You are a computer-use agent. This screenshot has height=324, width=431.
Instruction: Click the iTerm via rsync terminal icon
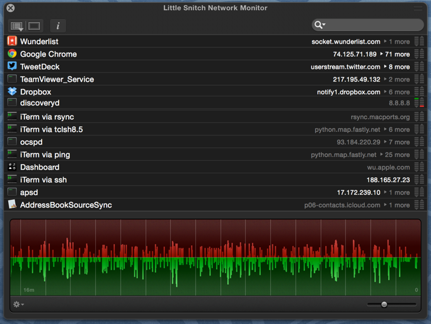tap(12, 117)
